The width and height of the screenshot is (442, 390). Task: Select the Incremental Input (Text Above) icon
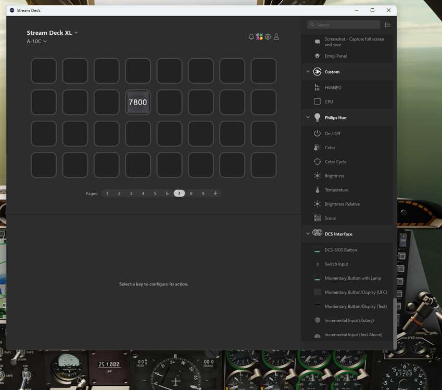click(318, 335)
